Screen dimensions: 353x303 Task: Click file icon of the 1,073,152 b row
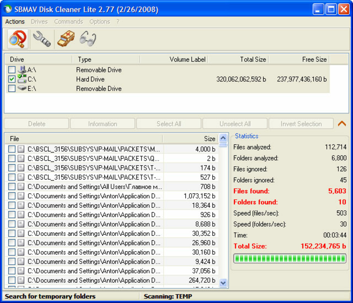[21, 196]
